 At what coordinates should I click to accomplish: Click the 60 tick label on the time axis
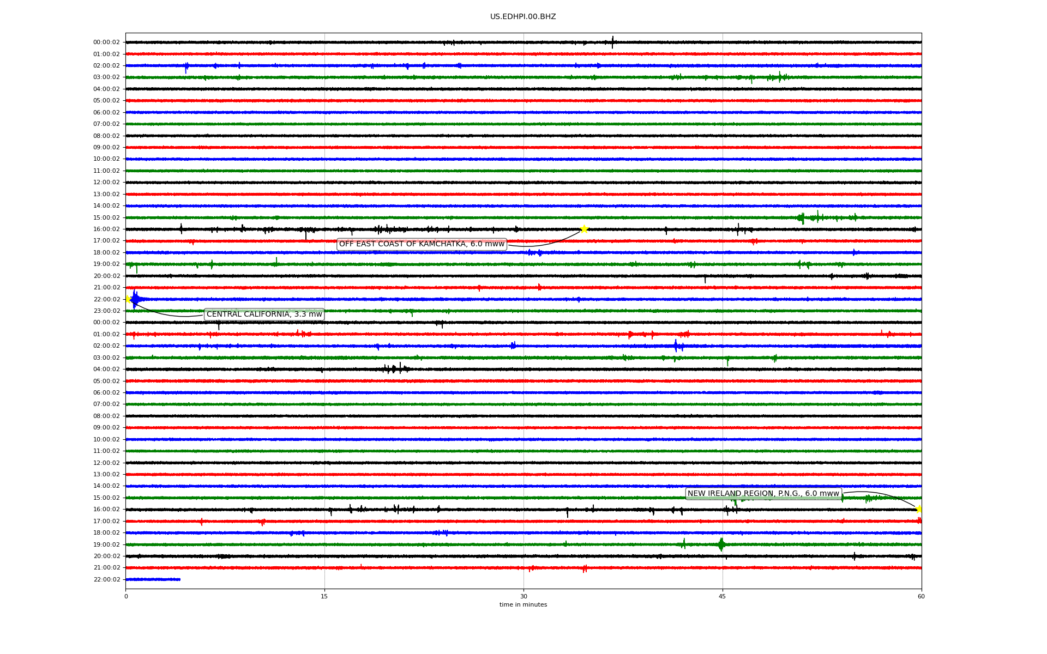click(920, 596)
